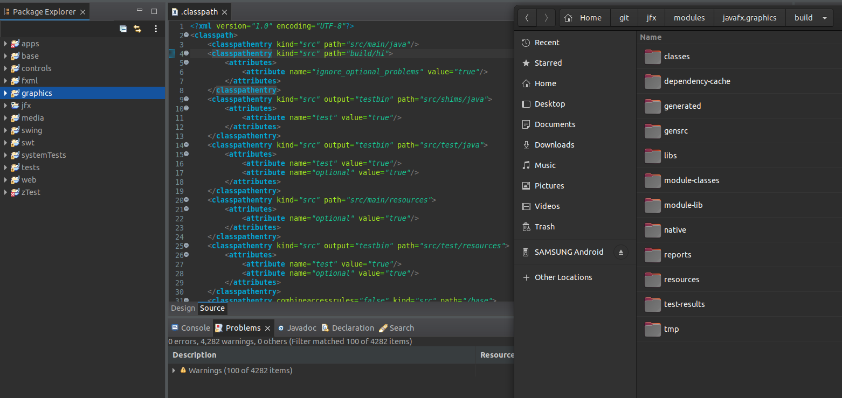Eject the SAMSUNG Android device

[x=620, y=252]
